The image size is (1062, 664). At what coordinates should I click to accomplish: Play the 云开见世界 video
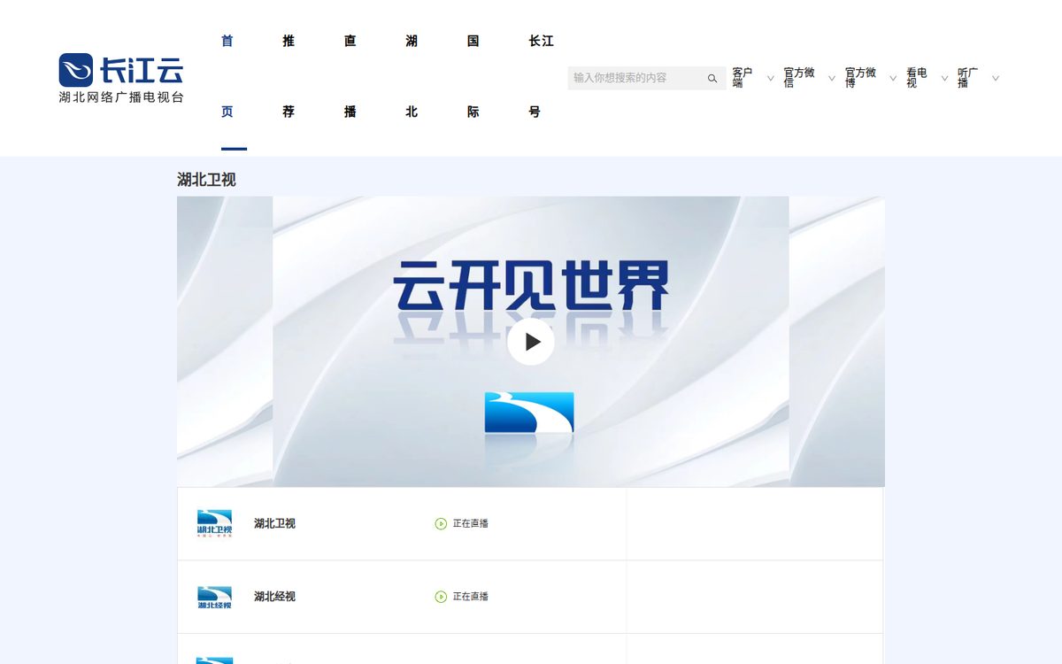531,342
